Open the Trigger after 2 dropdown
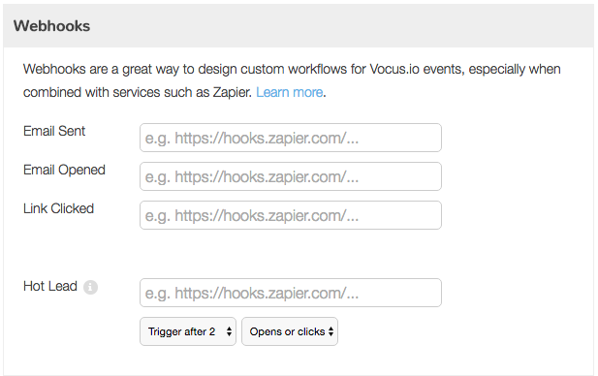This screenshot has width=598, height=376. (188, 331)
